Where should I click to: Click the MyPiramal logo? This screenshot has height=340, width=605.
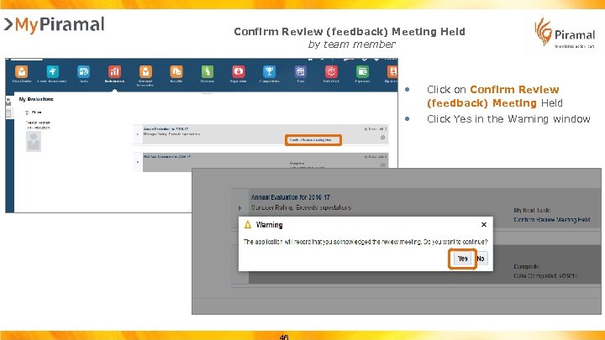(54, 25)
